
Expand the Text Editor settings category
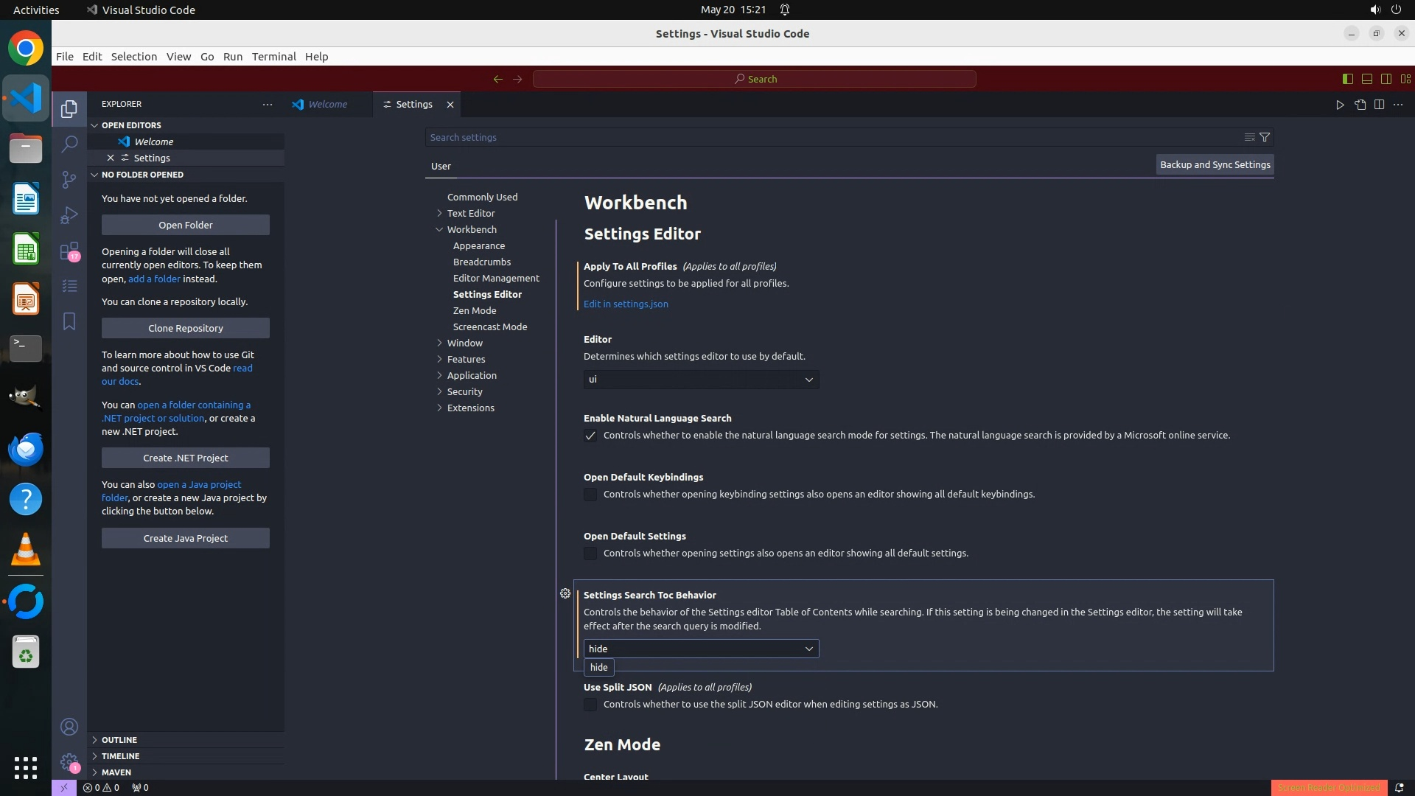click(471, 213)
